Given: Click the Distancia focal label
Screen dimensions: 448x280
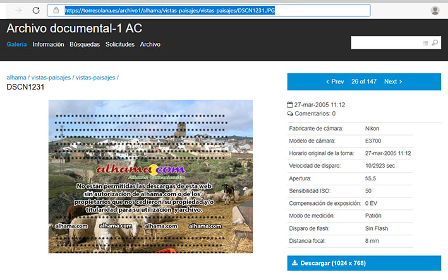Looking at the screenshot, I should point(307,241).
